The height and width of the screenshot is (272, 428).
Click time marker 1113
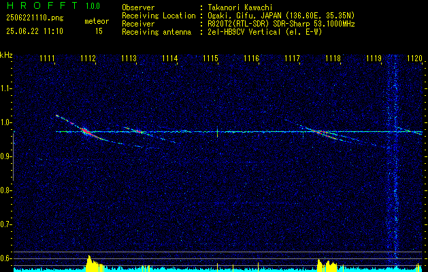(x=129, y=58)
